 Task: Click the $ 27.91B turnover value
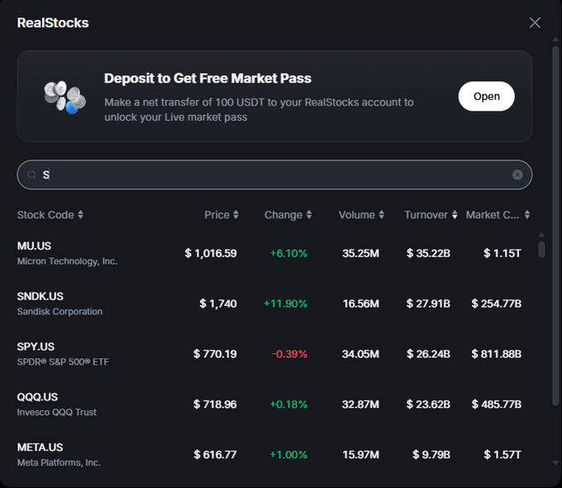428,304
